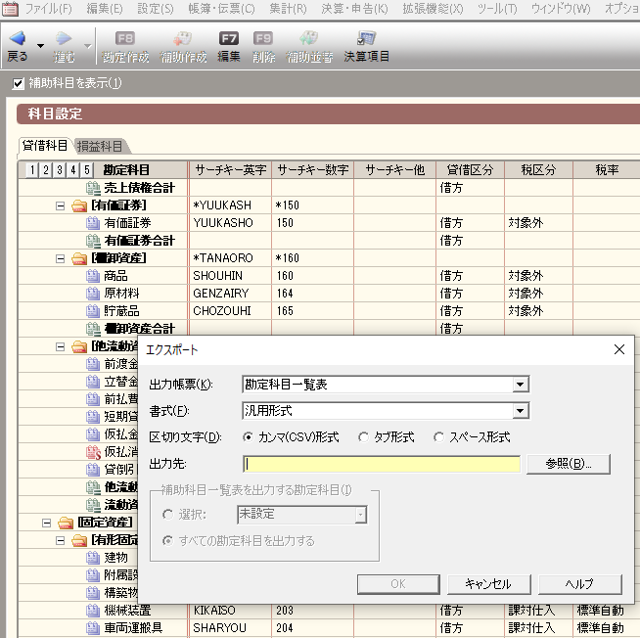Click the F8 勘定作成 toolbar icon
This screenshot has width=640, height=638.
125,38
